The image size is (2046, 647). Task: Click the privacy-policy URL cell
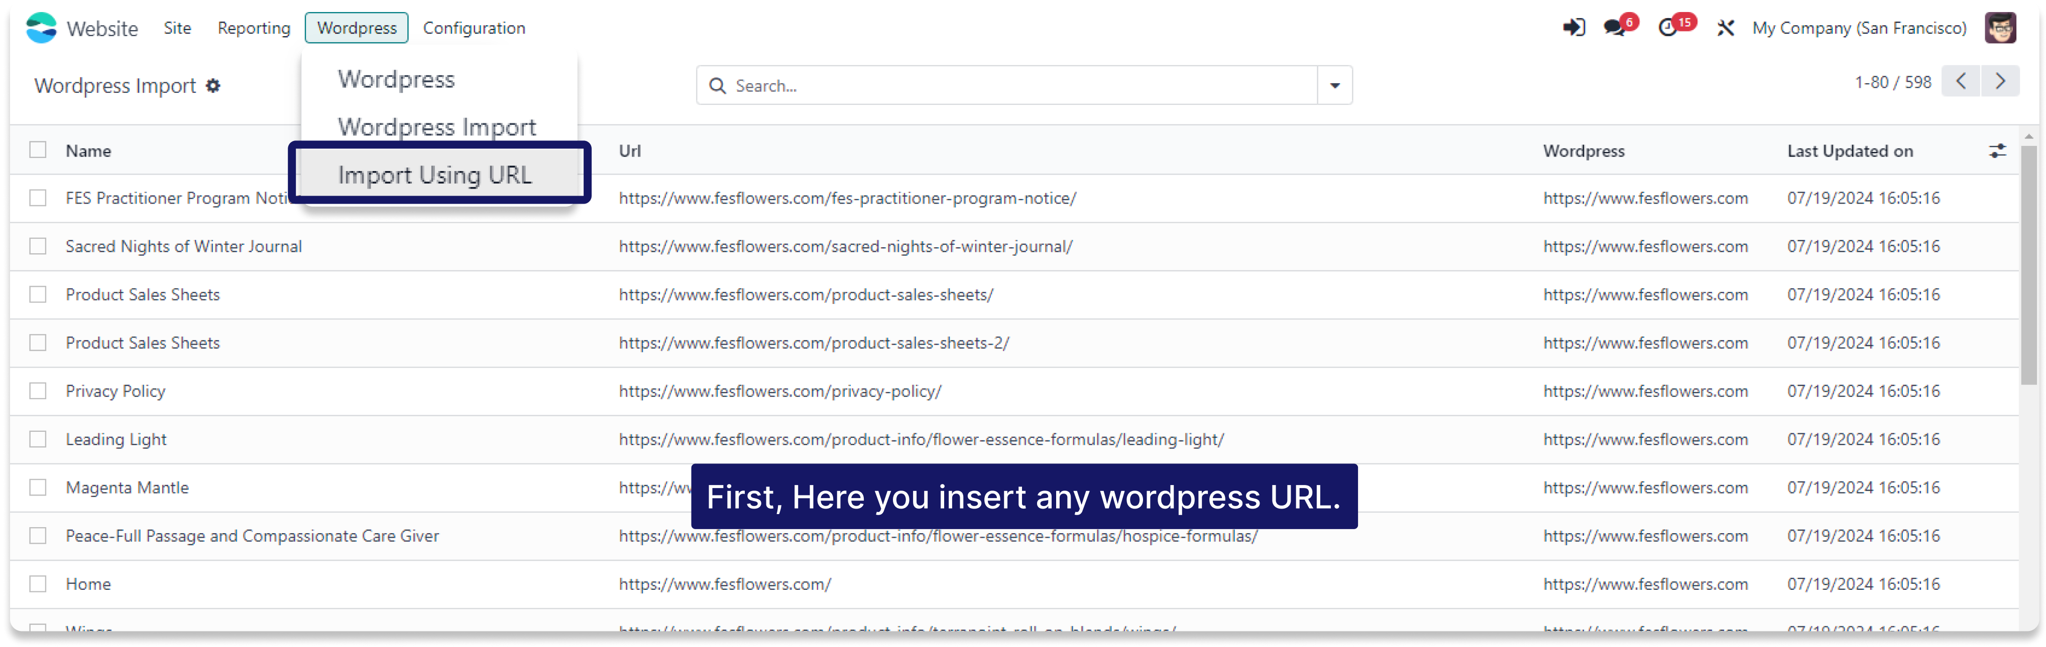[780, 392]
